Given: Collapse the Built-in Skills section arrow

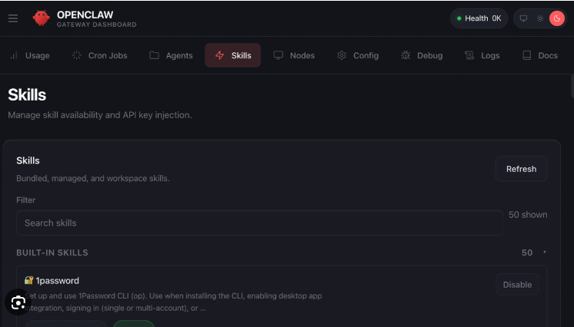Looking at the screenshot, I should tap(544, 253).
